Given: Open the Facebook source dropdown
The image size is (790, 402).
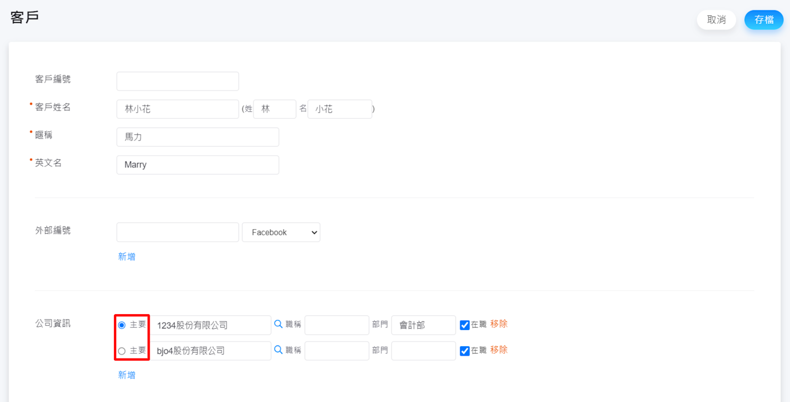Looking at the screenshot, I should point(281,232).
